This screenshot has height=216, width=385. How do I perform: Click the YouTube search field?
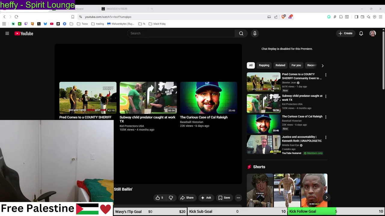pos(181,33)
